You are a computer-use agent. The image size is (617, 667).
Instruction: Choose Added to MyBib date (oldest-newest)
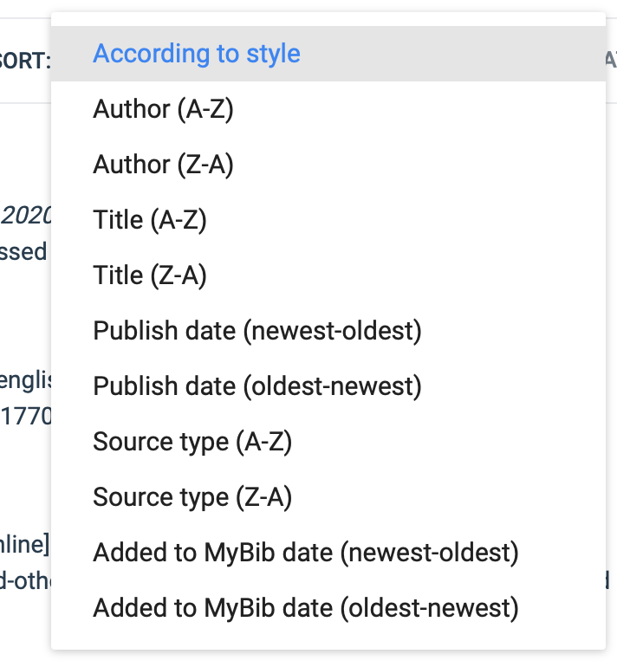(x=305, y=608)
